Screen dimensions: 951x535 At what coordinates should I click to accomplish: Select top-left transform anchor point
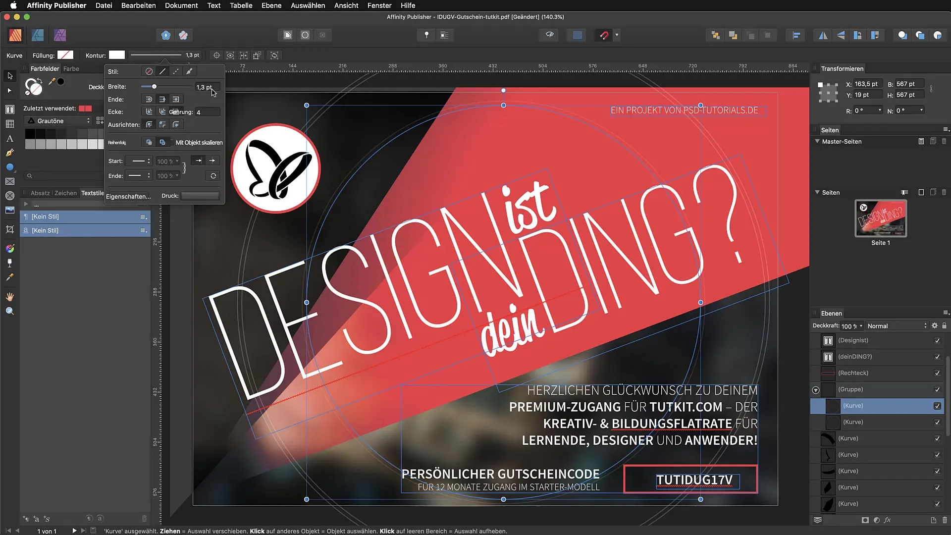[x=821, y=85]
